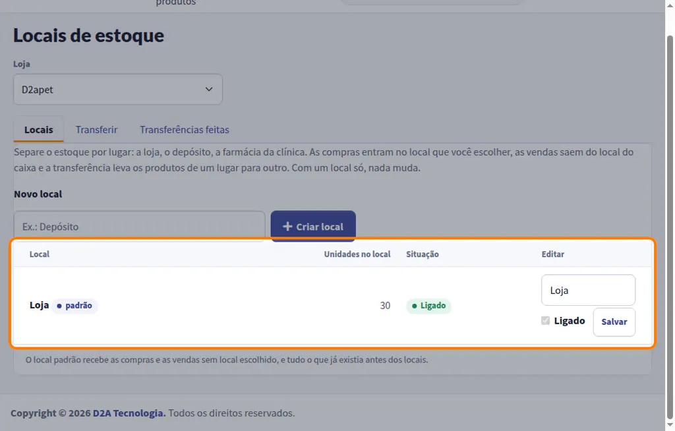Click the plus icon in Criar local

(287, 226)
